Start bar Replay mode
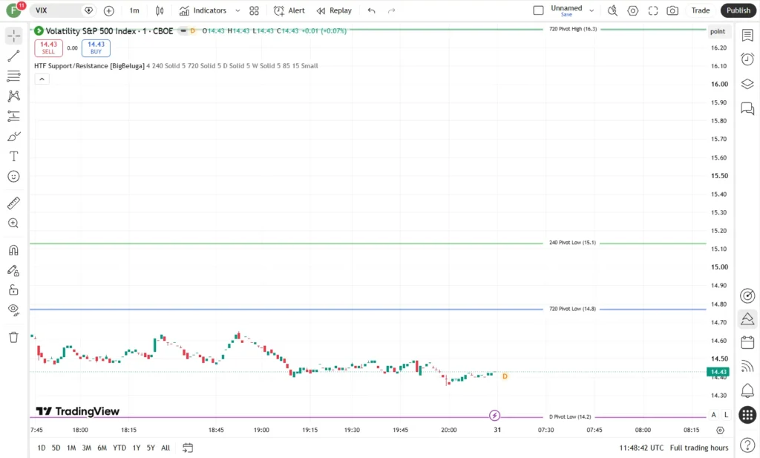Viewport: 760px width, 458px height. pos(334,10)
